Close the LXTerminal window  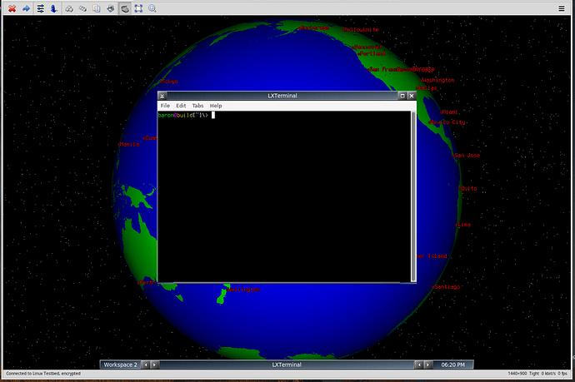[x=412, y=96]
